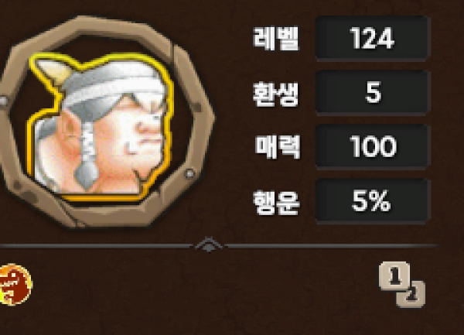
Task: Select the 레벨 value box showing 124
Action: [x=372, y=38]
